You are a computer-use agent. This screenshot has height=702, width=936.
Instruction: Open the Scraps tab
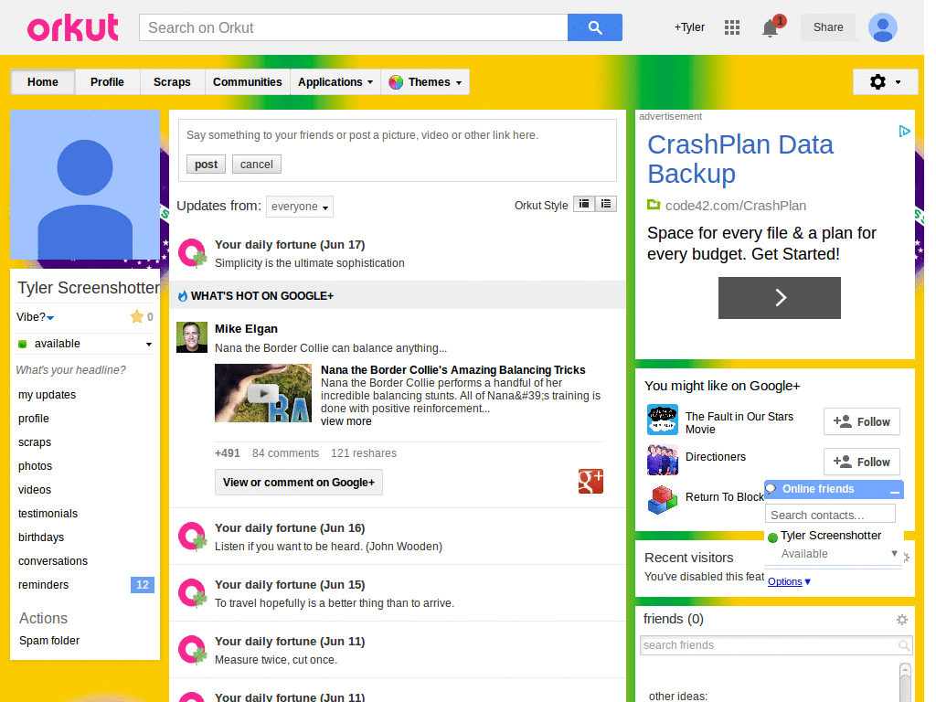point(172,81)
